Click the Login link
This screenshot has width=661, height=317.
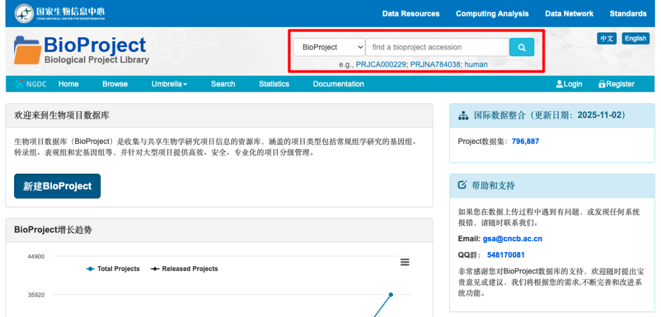tap(569, 84)
